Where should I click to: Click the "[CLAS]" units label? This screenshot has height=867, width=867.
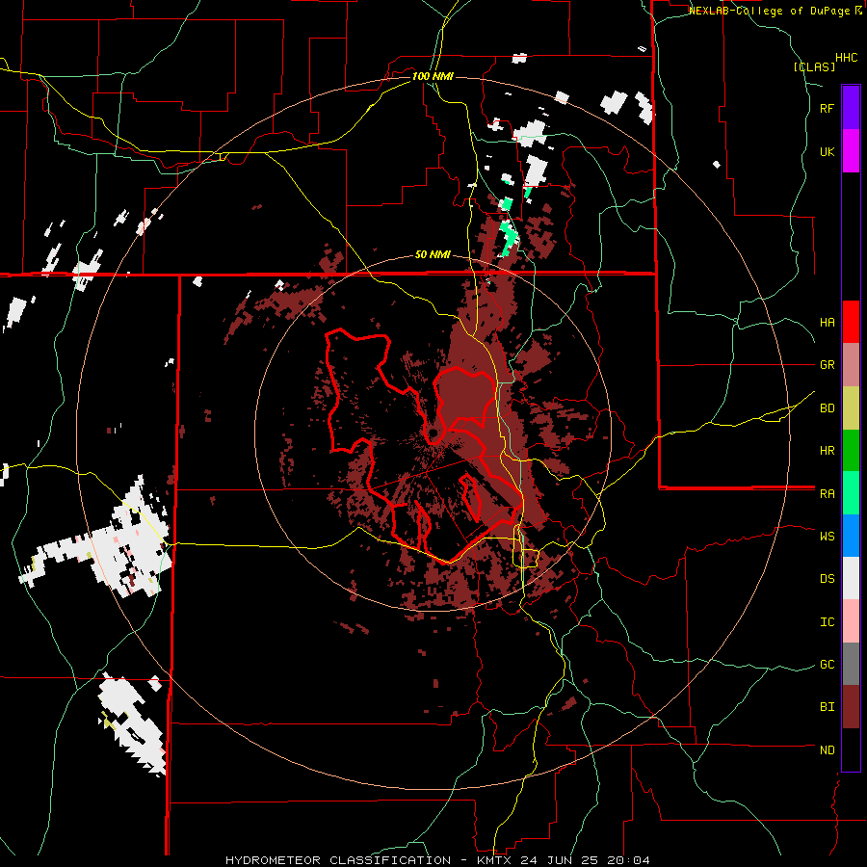pyautogui.click(x=814, y=66)
